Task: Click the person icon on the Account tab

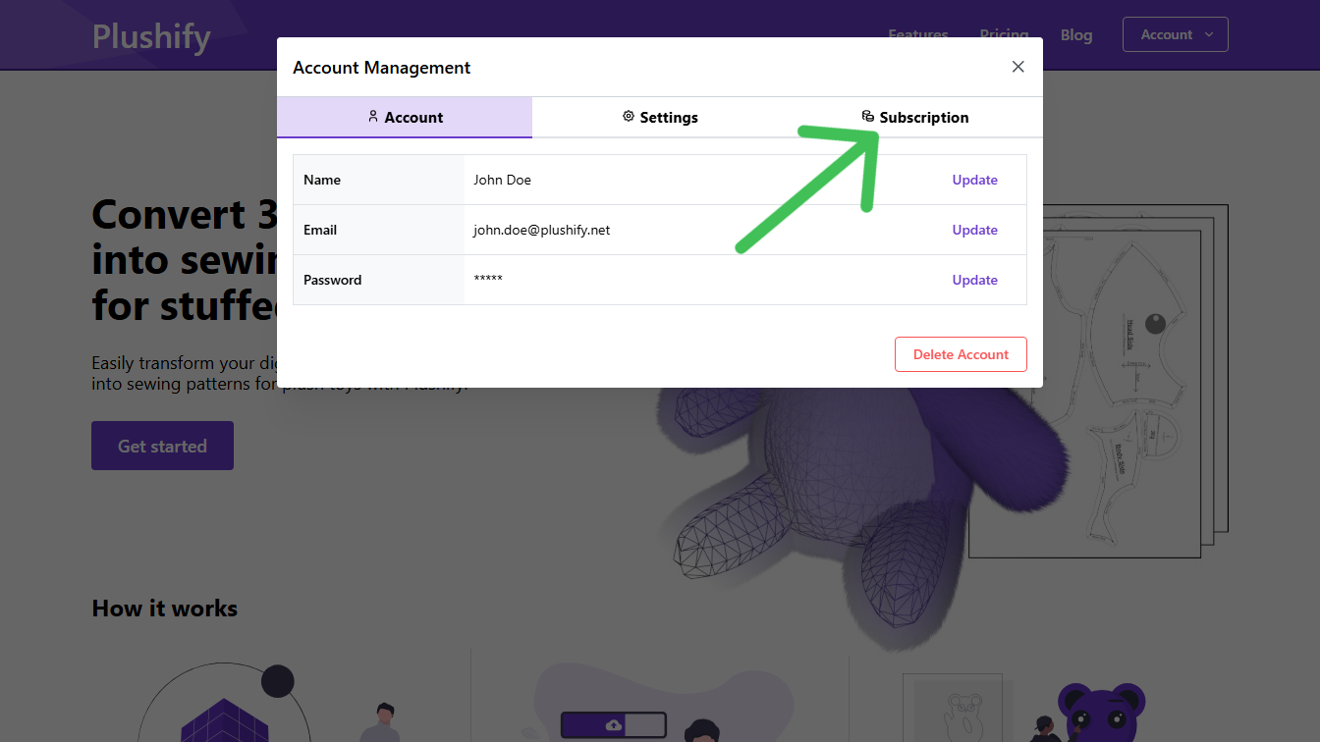Action: coord(372,116)
